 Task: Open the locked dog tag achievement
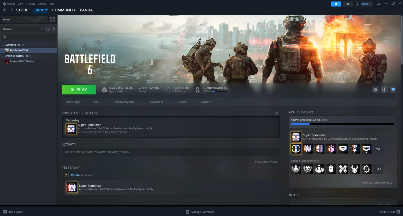(x=331, y=169)
